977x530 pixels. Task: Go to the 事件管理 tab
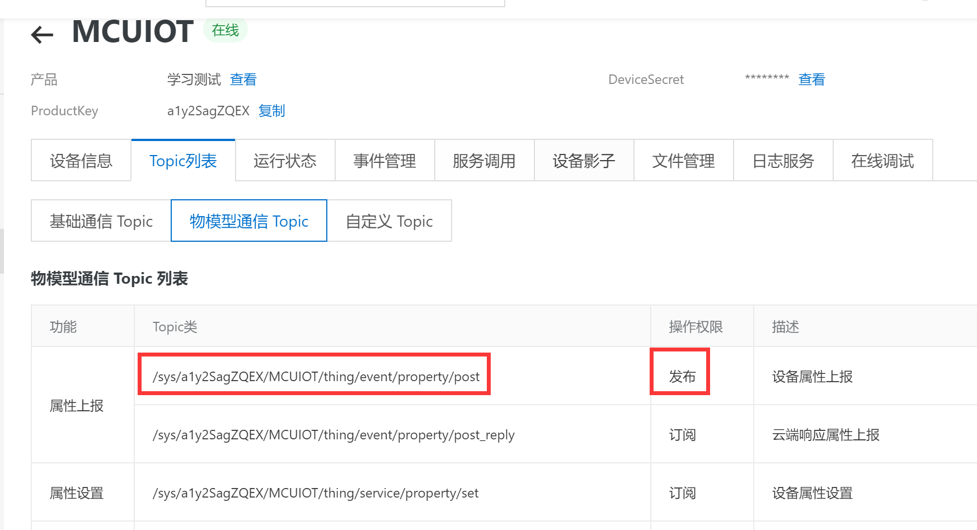[384, 161]
